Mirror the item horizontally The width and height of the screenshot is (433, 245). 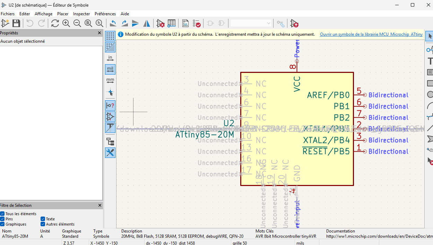point(147,23)
